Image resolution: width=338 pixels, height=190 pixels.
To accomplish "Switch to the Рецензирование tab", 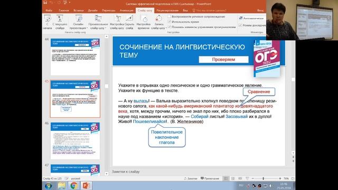I will pos(167,11).
